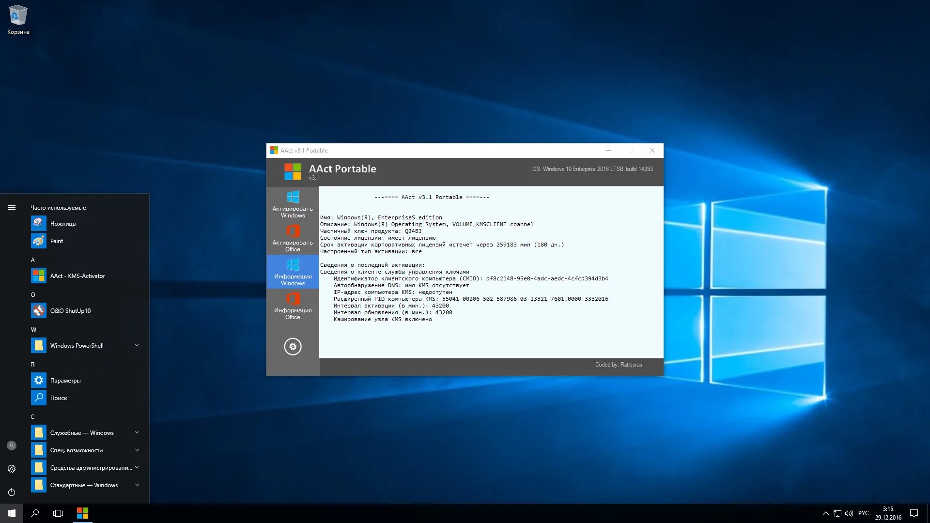
Task: Open Power options in Start menu
Action: tap(12, 492)
